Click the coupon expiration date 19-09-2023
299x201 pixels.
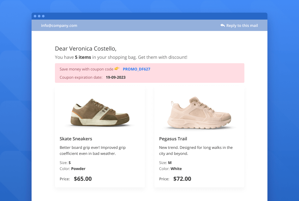(116, 77)
